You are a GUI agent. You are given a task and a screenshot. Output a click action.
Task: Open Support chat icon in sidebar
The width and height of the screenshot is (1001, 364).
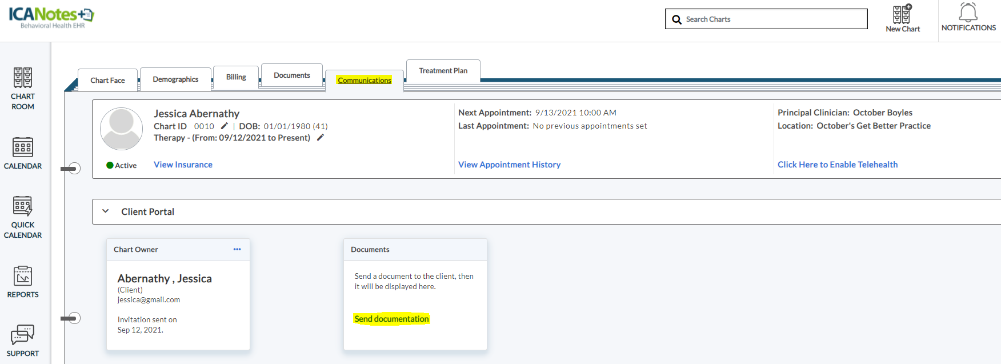click(23, 341)
